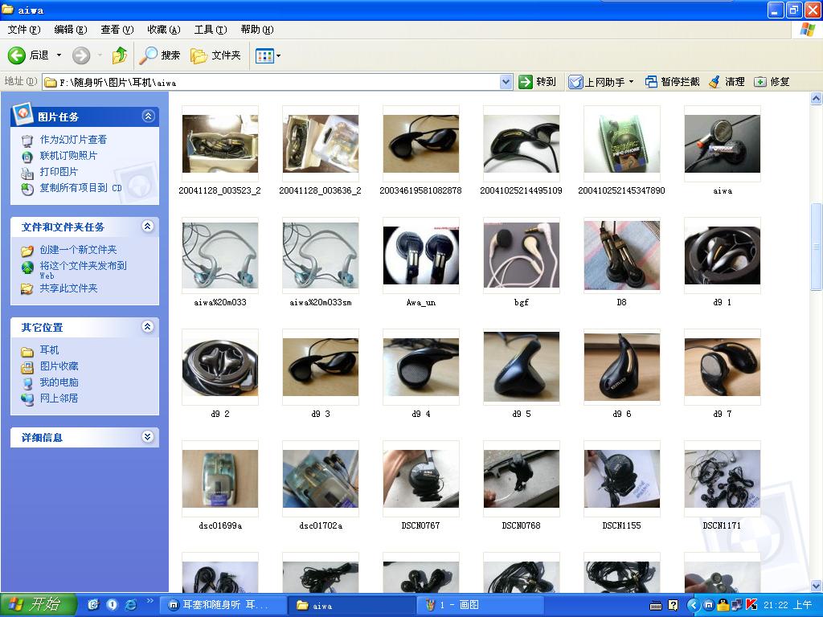Select thumbnail 20041128_003523_2
The width and height of the screenshot is (823, 617).
click(220, 144)
